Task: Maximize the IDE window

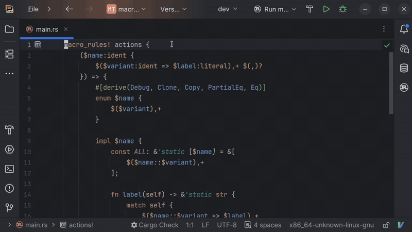Action: point(384,9)
